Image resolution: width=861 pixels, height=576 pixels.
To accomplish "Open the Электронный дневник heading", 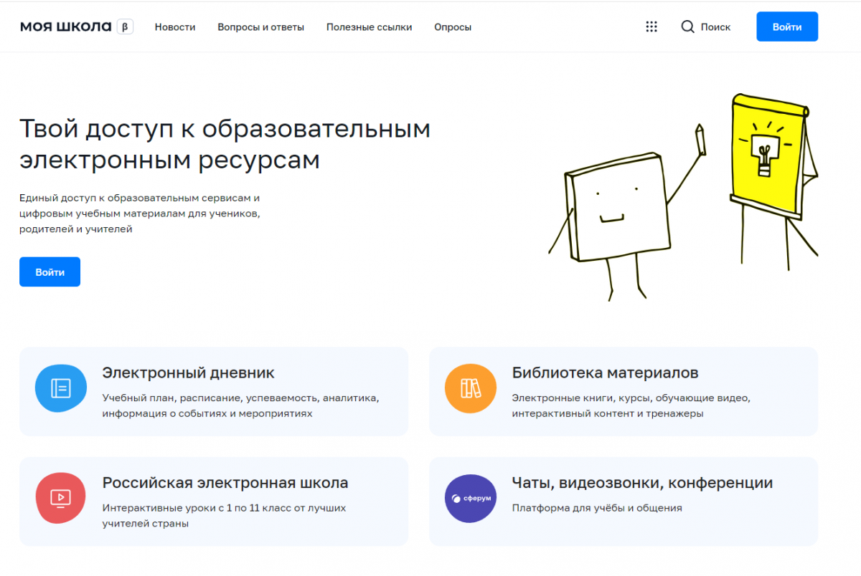I will point(188,373).
